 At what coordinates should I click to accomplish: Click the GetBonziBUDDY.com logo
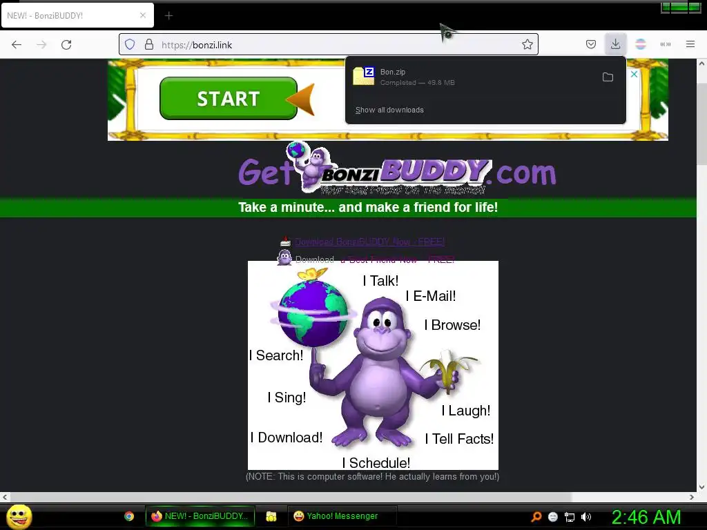click(x=397, y=169)
